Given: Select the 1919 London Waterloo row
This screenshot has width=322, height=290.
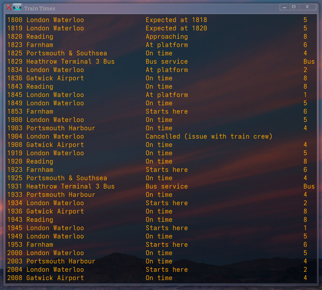Looking at the screenshot, I should (x=161, y=153).
